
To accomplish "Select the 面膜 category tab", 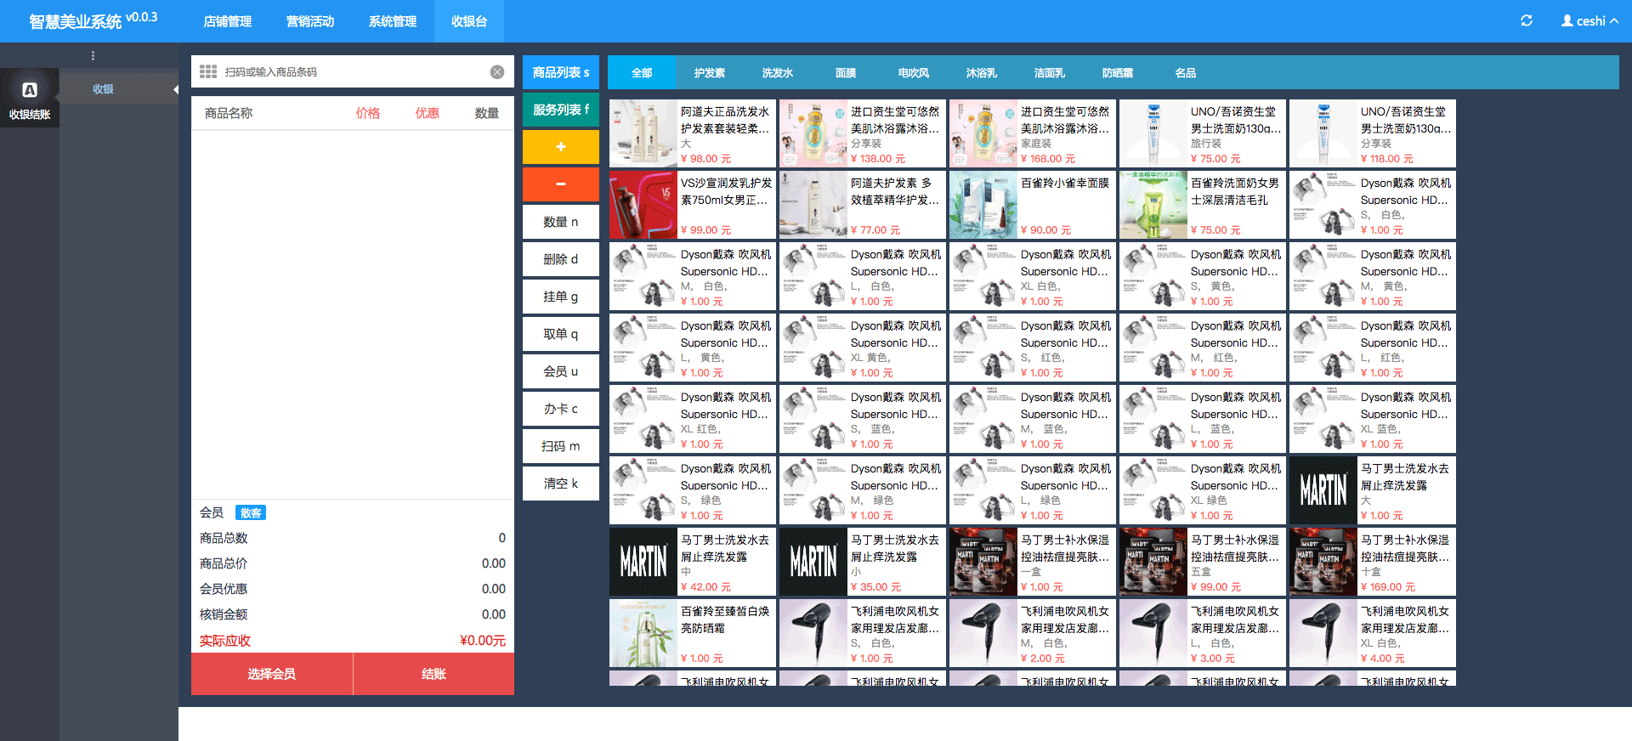I will tap(846, 73).
